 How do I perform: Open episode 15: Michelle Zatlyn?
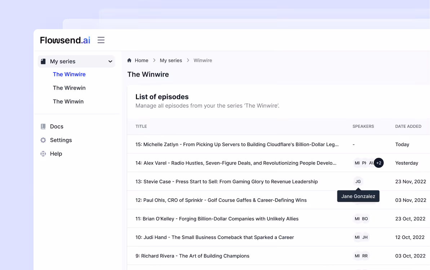coord(237,144)
